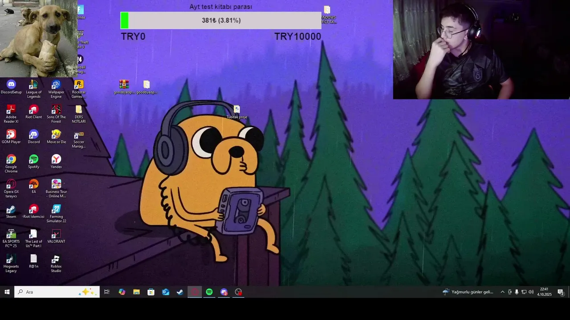Switch to Discord on the taskbar
Viewport: 570px width, 320px height.
[x=224, y=292]
